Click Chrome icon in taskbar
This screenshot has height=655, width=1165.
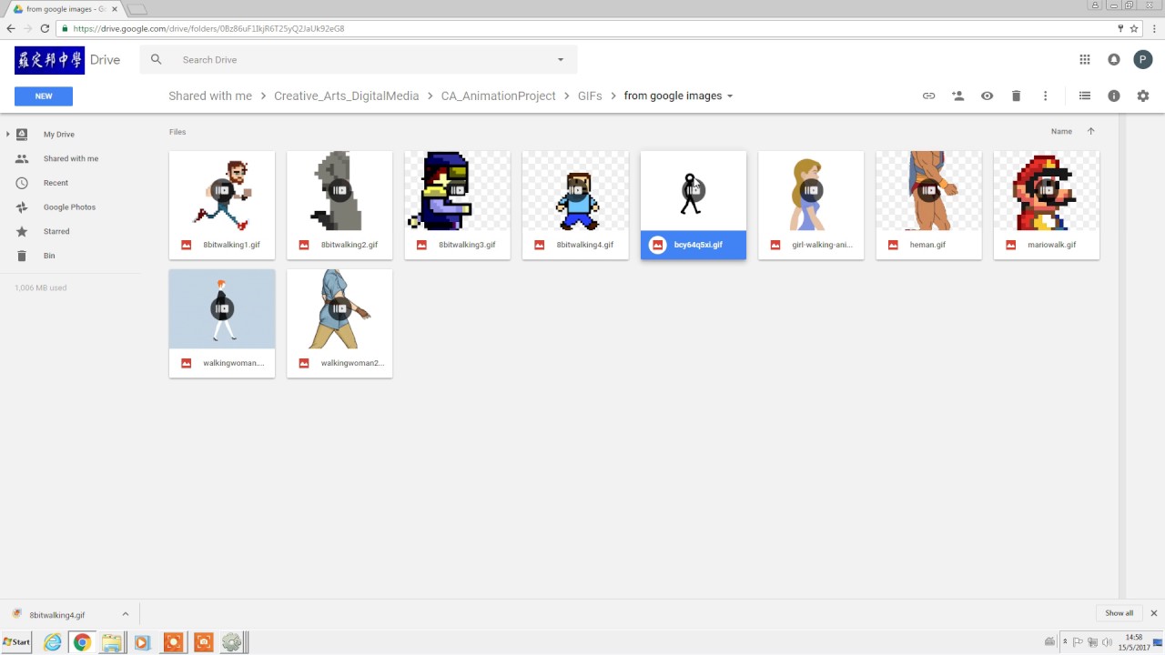coord(82,642)
